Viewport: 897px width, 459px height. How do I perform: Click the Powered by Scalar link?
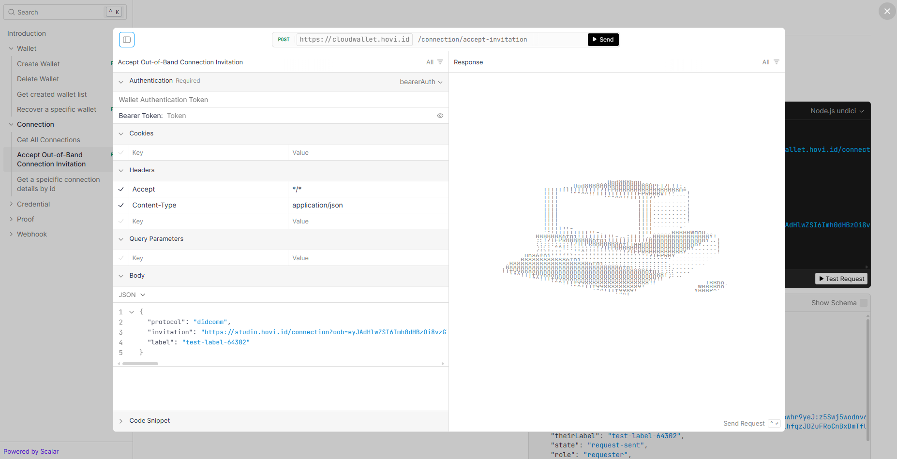(x=31, y=451)
